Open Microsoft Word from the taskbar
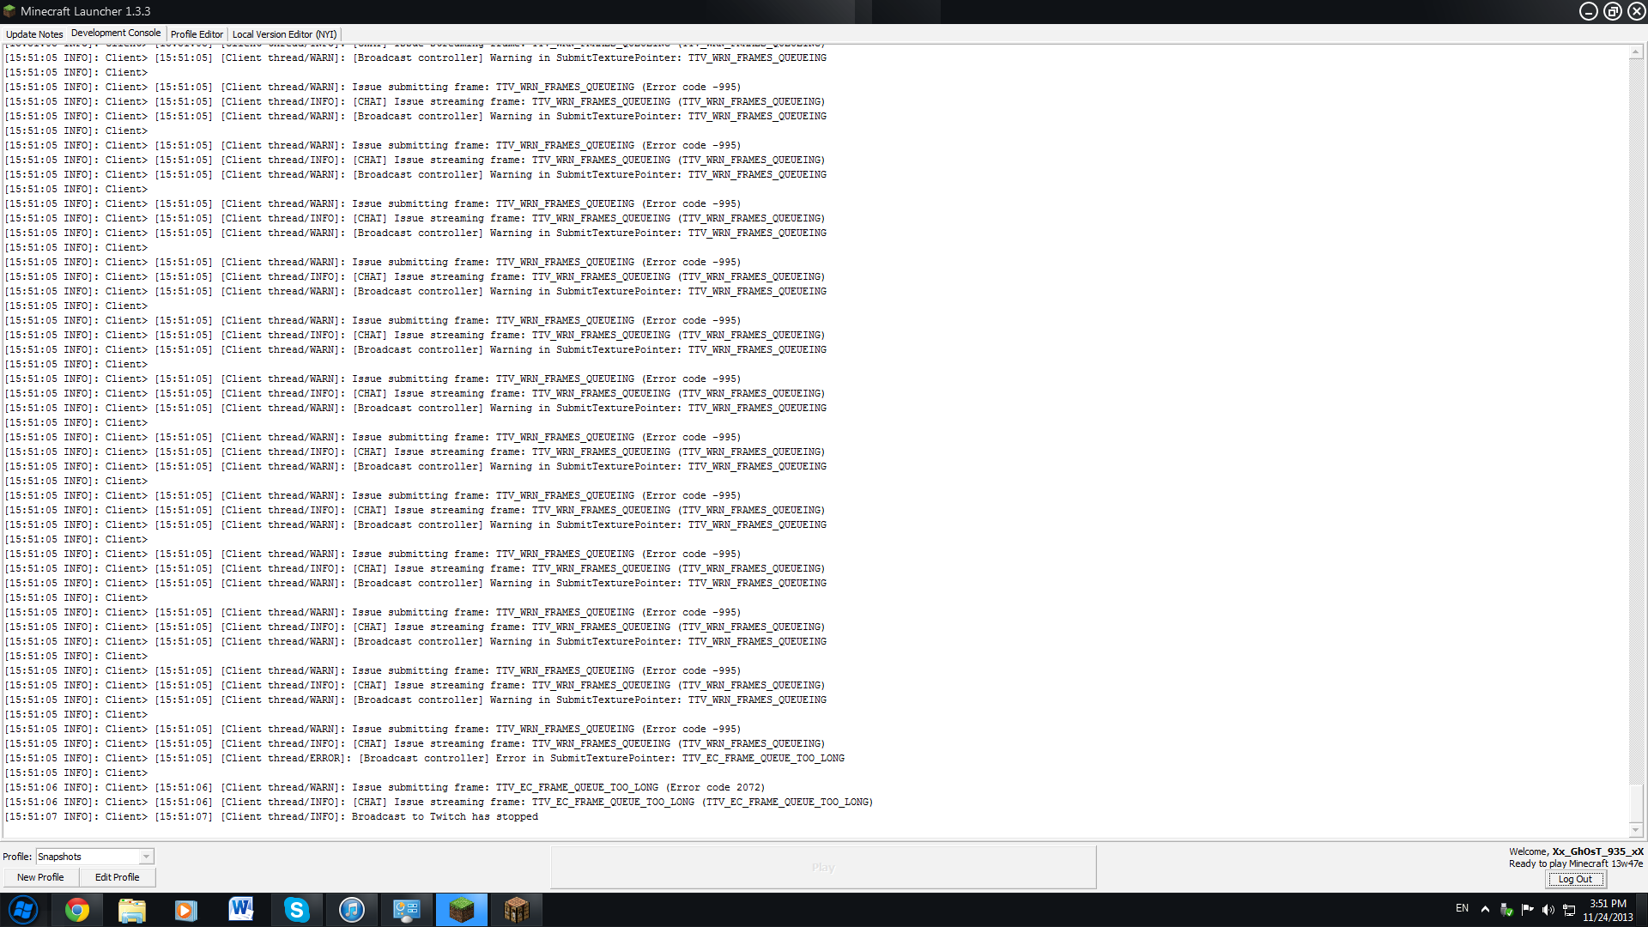1648x927 pixels. 241,910
